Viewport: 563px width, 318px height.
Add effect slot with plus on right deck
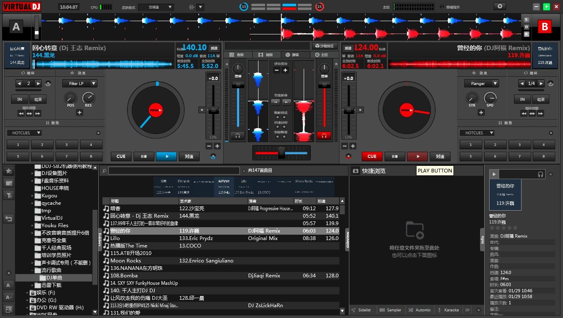coord(481,112)
